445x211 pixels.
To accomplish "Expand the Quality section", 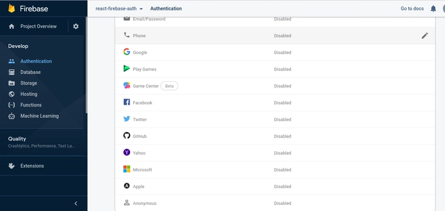I will pyautogui.click(x=42, y=142).
